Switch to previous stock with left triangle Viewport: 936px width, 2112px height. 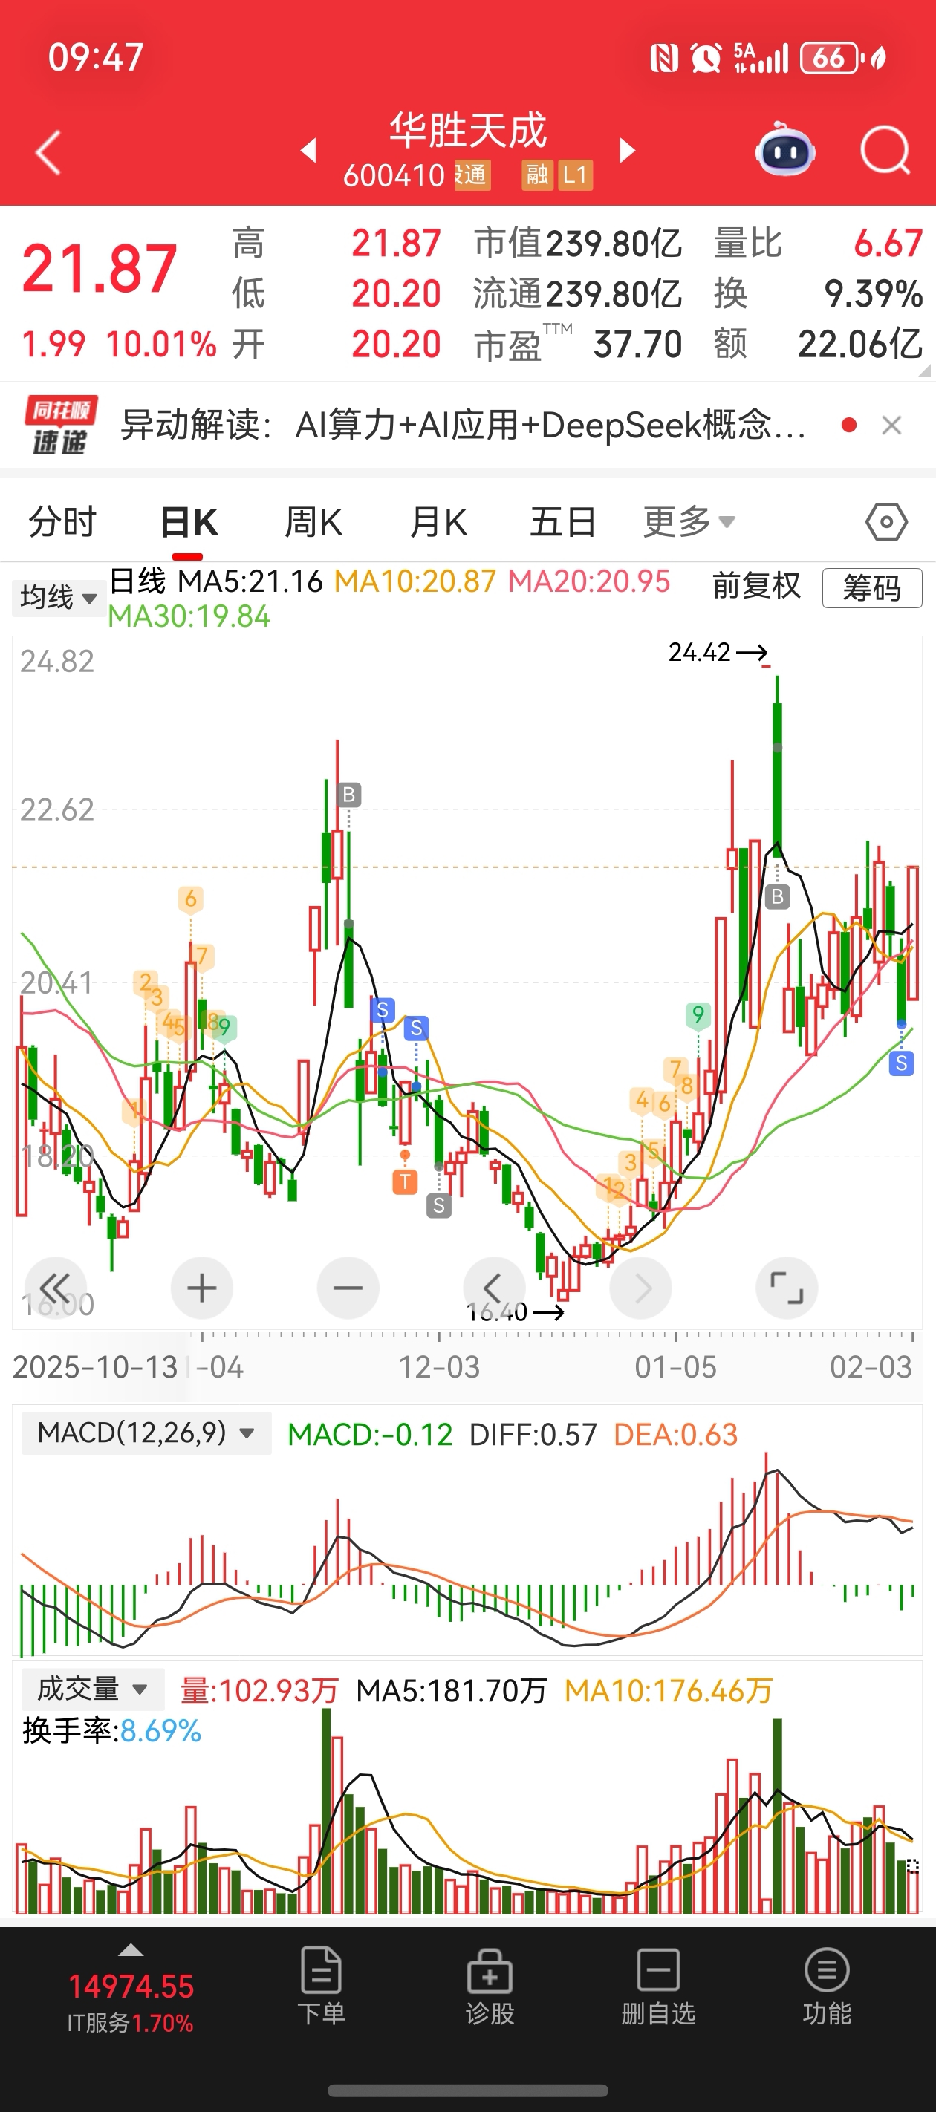click(x=309, y=151)
